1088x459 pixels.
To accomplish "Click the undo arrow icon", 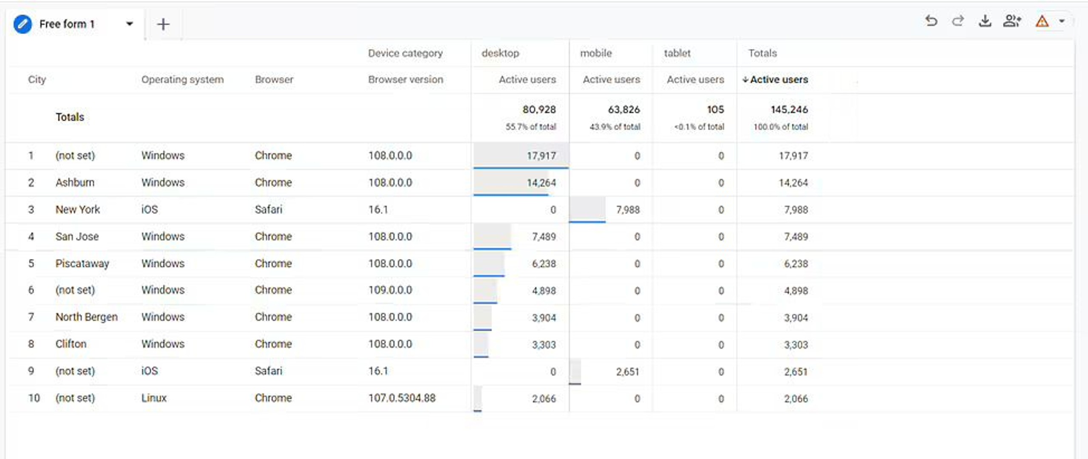I will coord(931,21).
